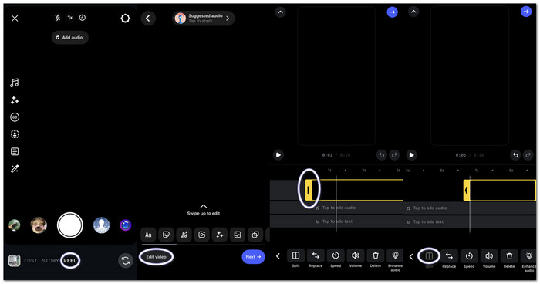Tap blue arrow button on 0:01 editor screen
Viewport: 540px width, 284px height.
click(x=392, y=12)
